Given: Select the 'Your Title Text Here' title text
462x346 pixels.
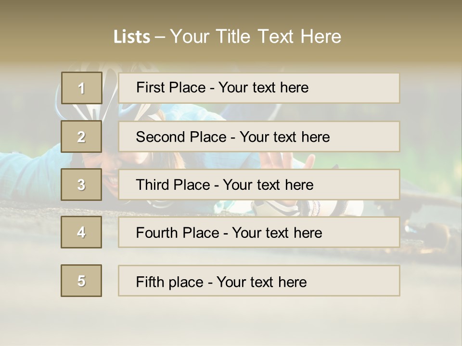Looking at the screenshot, I should (x=256, y=37).
